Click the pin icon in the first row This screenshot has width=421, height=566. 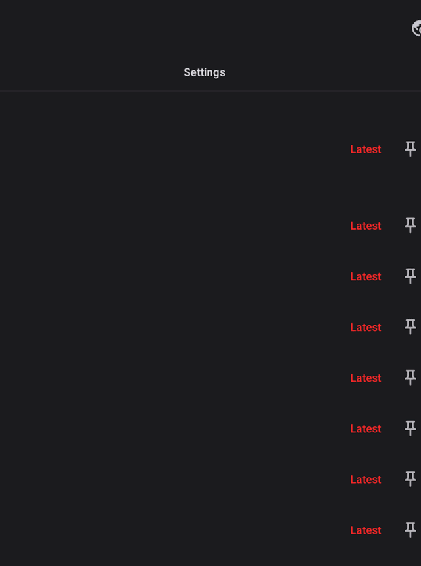[x=410, y=149]
